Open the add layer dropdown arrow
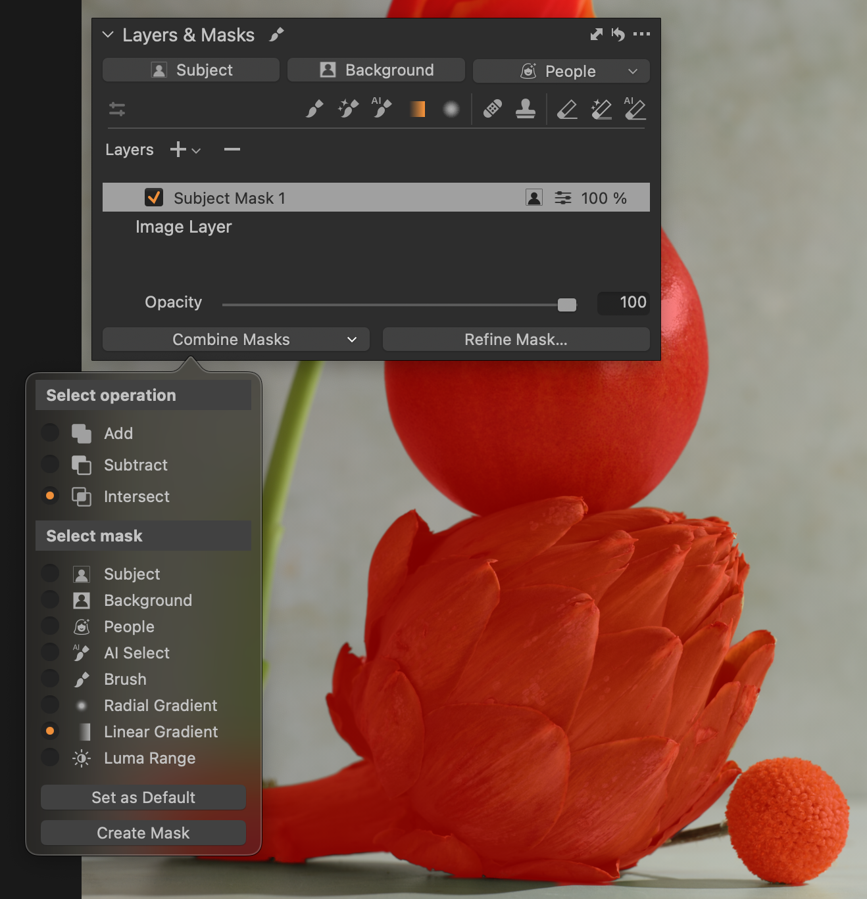The height and width of the screenshot is (899, 867). [196, 150]
